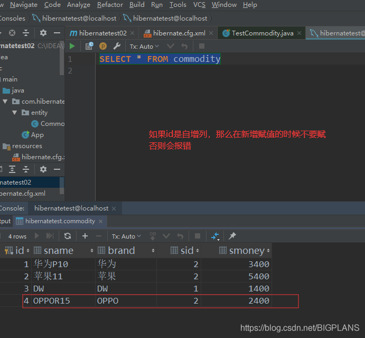Open the VCS menu
The height and width of the screenshot is (338, 365).
pyautogui.click(x=199, y=5)
